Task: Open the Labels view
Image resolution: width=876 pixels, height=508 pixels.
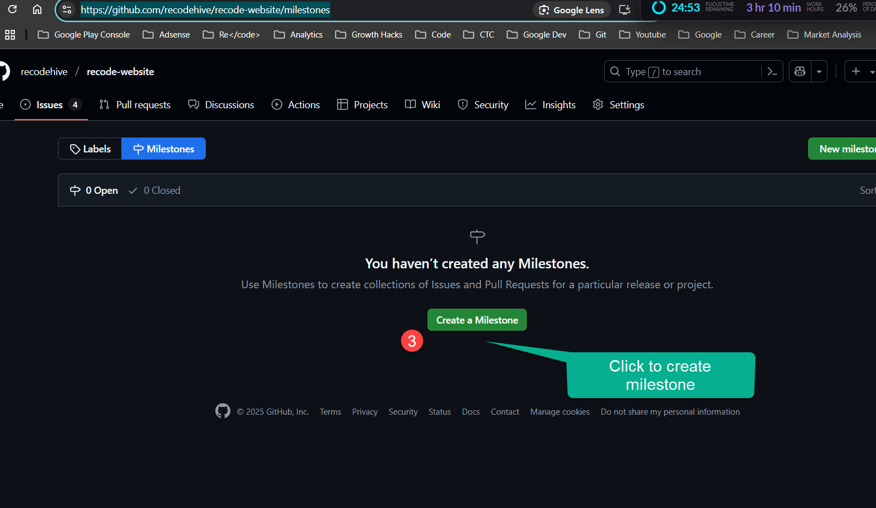Action: tap(90, 149)
